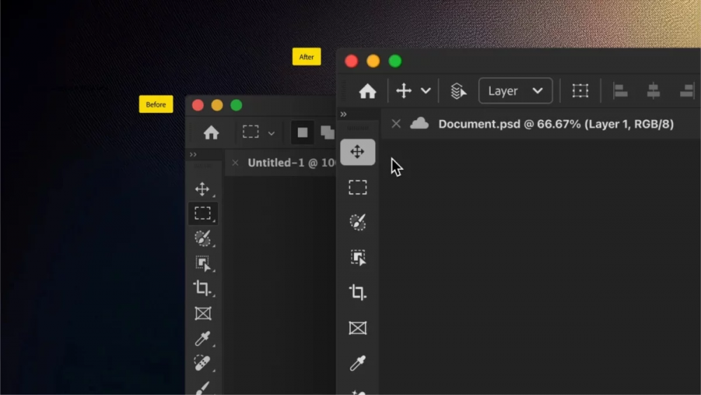The height and width of the screenshot is (395, 701).
Task: Align left edges in After options bar
Action: [x=620, y=91]
